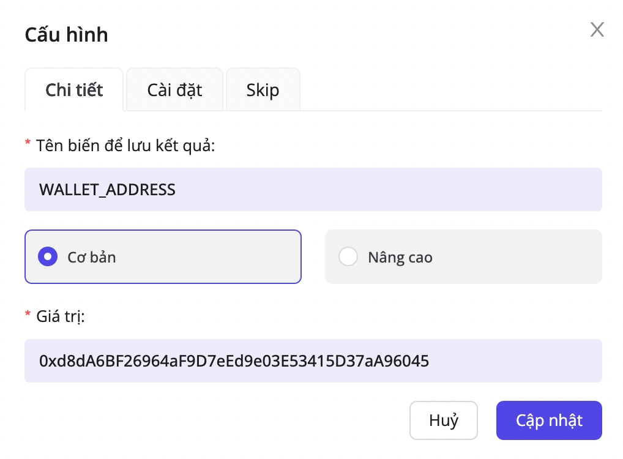Open the Cài đặt tab

click(174, 90)
